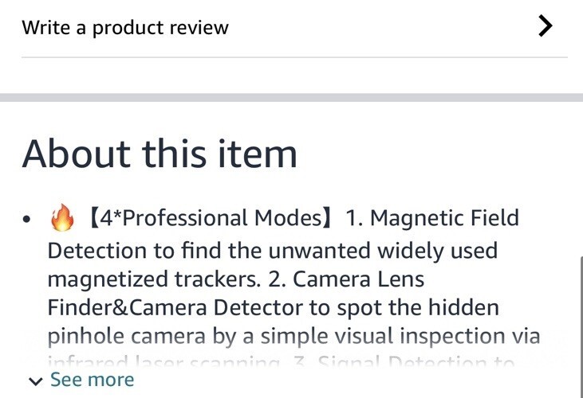Viewport: 583px width, 398px height.
Task: Click the bullet point before the fire emoji
Action: tap(29, 219)
